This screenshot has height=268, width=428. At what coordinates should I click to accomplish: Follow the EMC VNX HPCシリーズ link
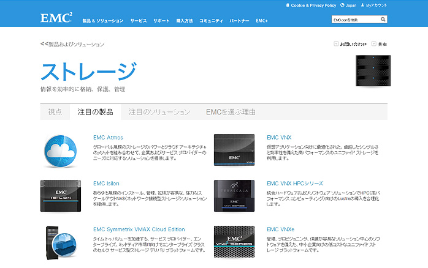click(x=295, y=184)
